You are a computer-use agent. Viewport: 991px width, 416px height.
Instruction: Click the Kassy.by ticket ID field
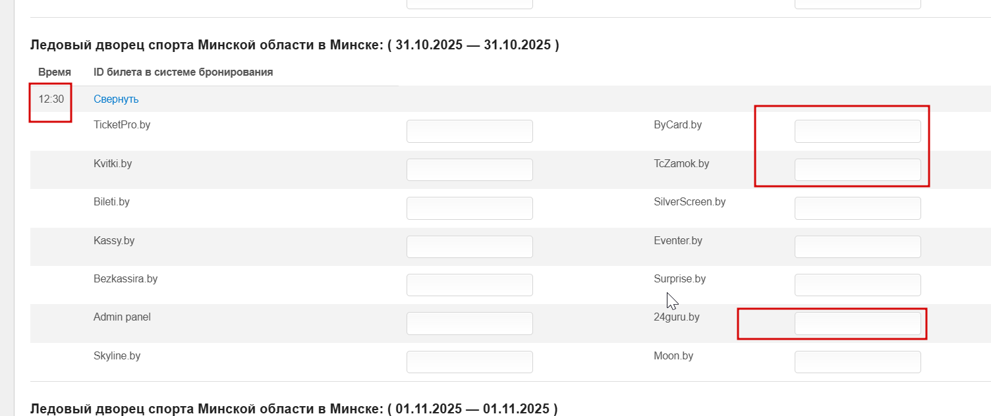[x=469, y=247]
